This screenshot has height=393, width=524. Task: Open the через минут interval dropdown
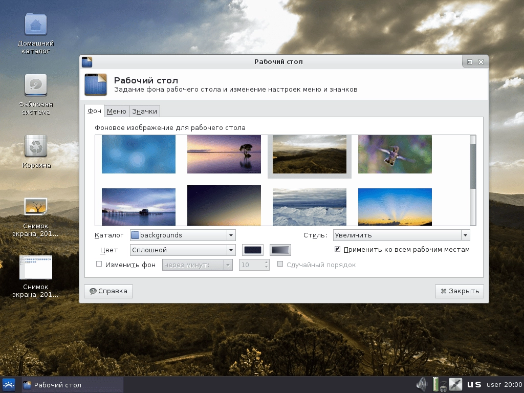197,265
